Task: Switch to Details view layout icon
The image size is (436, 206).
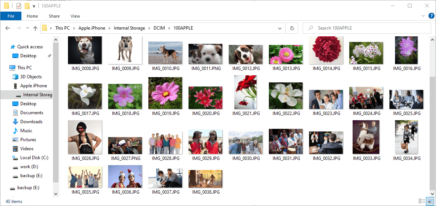Action: coord(421,201)
